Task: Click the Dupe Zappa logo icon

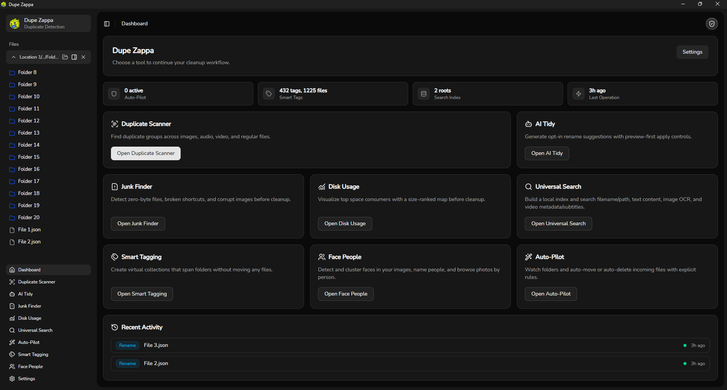Action: 15,23
